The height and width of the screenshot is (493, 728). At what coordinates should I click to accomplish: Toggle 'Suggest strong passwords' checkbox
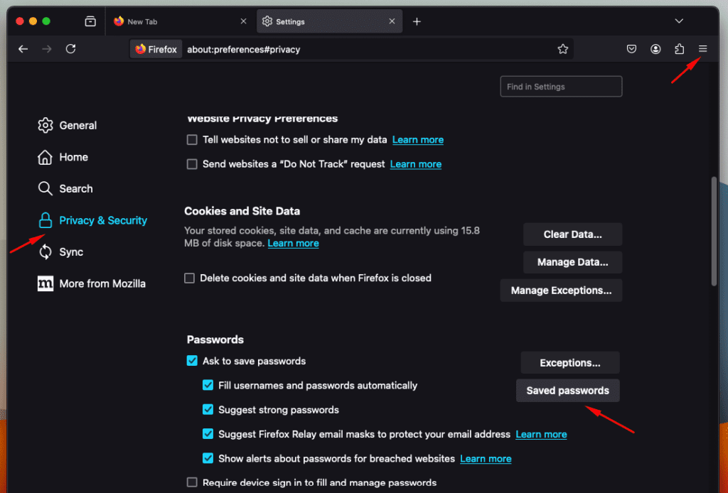pyautogui.click(x=208, y=410)
